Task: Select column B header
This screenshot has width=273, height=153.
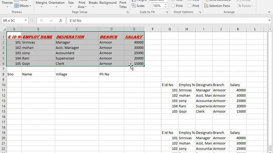Action: click(x=38, y=29)
